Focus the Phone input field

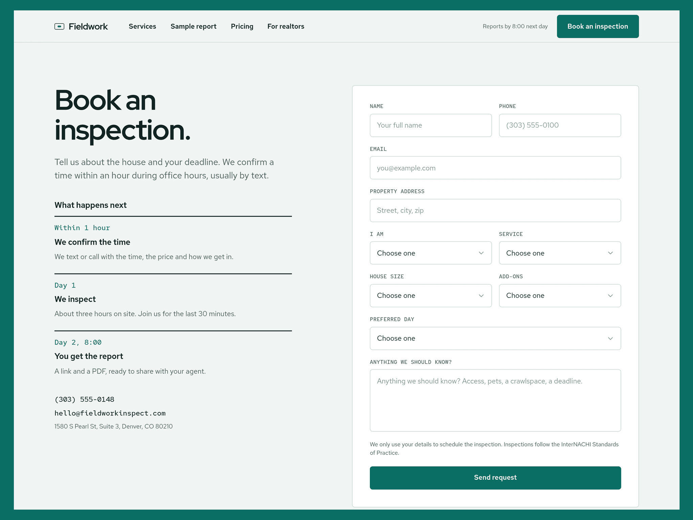tap(560, 125)
